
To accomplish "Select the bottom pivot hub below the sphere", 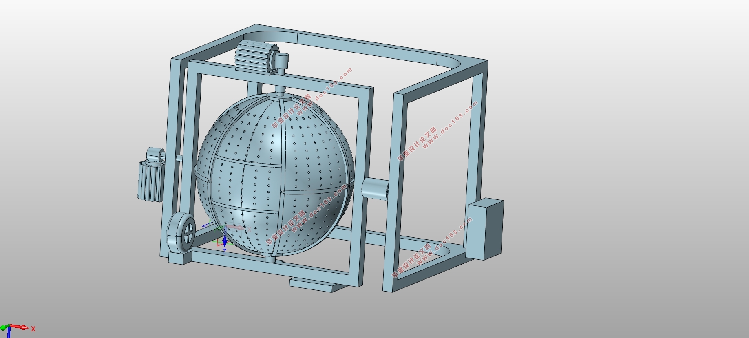I will tap(271, 259).
